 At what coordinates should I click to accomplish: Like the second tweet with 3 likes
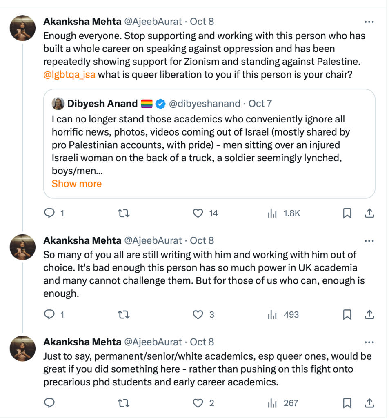click(x=198, y=315)
